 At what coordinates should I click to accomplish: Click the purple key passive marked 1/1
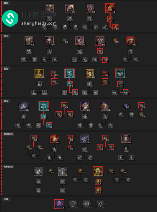pyautogui.click(x=59, y=204)
